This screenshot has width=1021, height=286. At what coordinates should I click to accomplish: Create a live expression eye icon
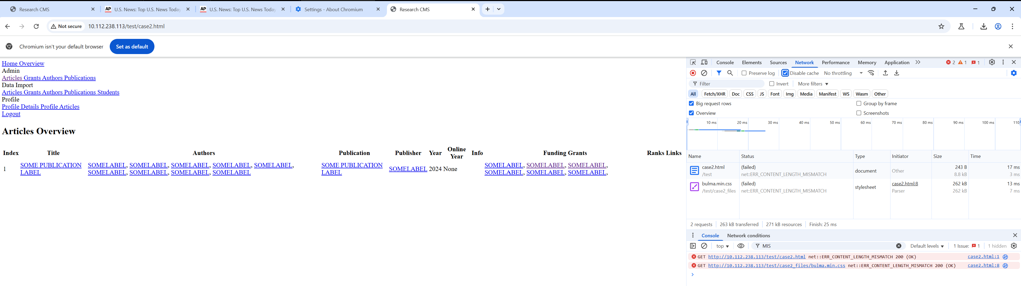(740, 246)
